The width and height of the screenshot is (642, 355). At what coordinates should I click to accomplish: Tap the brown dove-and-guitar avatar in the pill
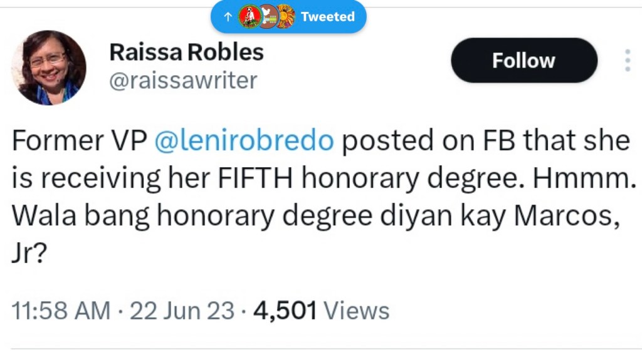click(x=268, y=17)
